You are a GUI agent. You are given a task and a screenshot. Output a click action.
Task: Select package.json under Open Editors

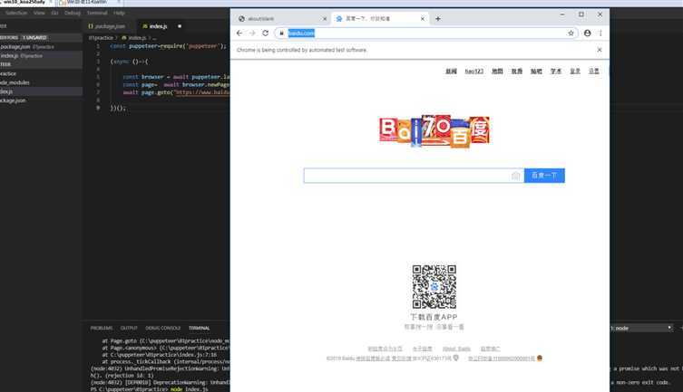pyautogui.click(x=41, y=47)
